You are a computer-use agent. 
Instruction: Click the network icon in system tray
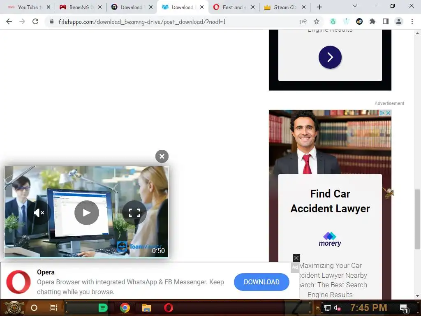pyautogui.click(x=327, y=308)
